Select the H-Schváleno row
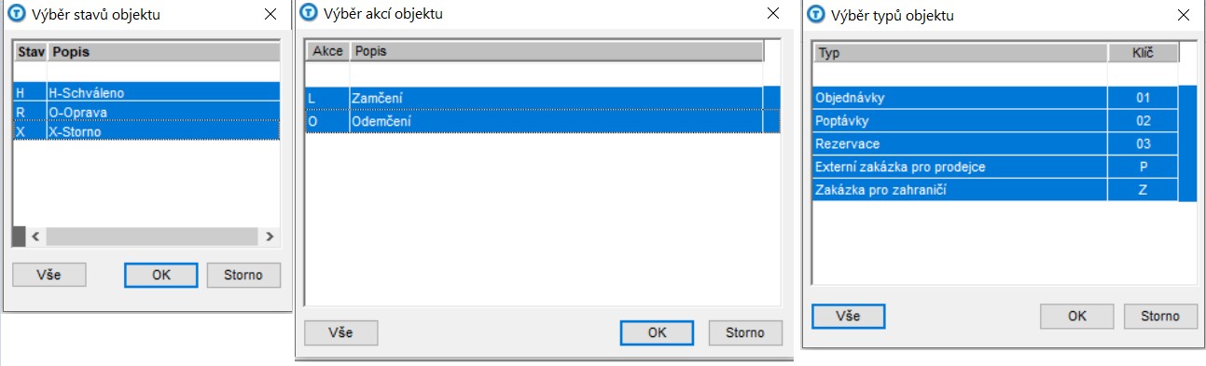This screenshot has width=1206, height=366. click(146, 93)
